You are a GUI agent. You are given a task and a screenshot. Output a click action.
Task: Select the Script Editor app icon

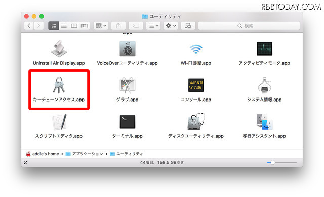tap(59, 122)
